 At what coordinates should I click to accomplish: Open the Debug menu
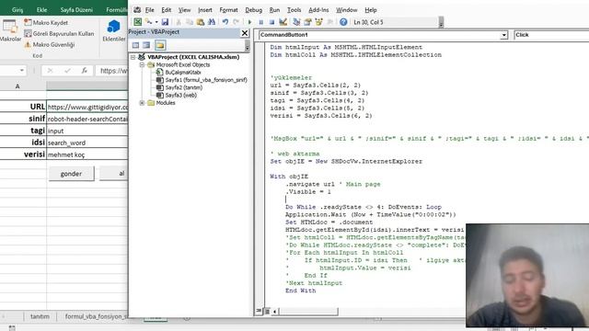point(254,10)
